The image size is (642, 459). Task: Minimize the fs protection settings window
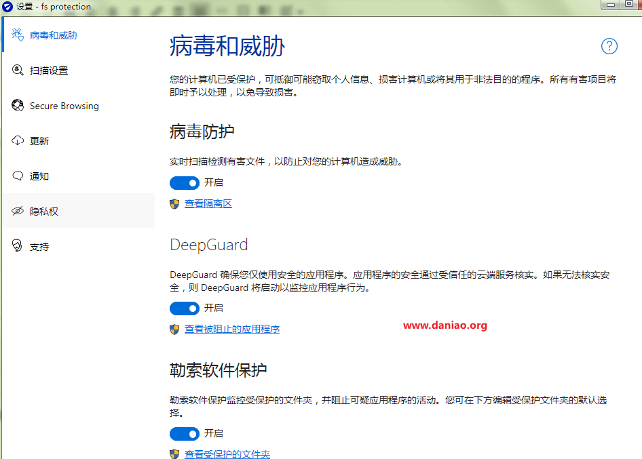(610, 5)
